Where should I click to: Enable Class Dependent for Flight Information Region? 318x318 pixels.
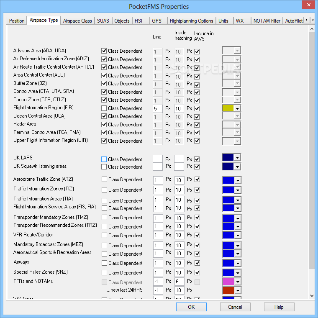click(104, 108)
